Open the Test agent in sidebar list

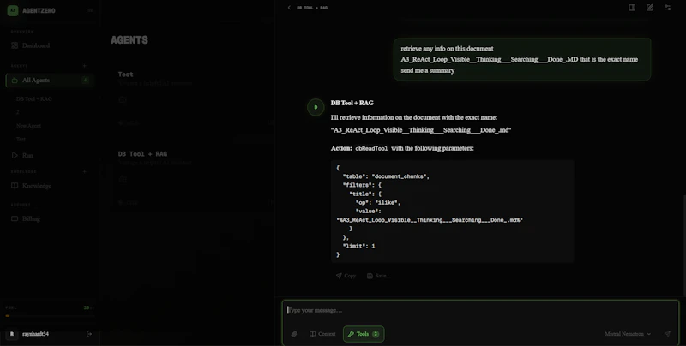tap(21, 139)
